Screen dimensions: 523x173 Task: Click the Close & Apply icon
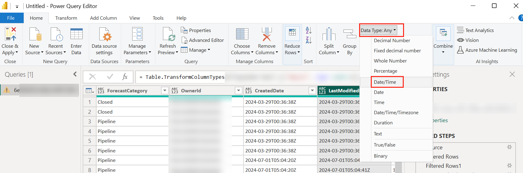point(10,34)
